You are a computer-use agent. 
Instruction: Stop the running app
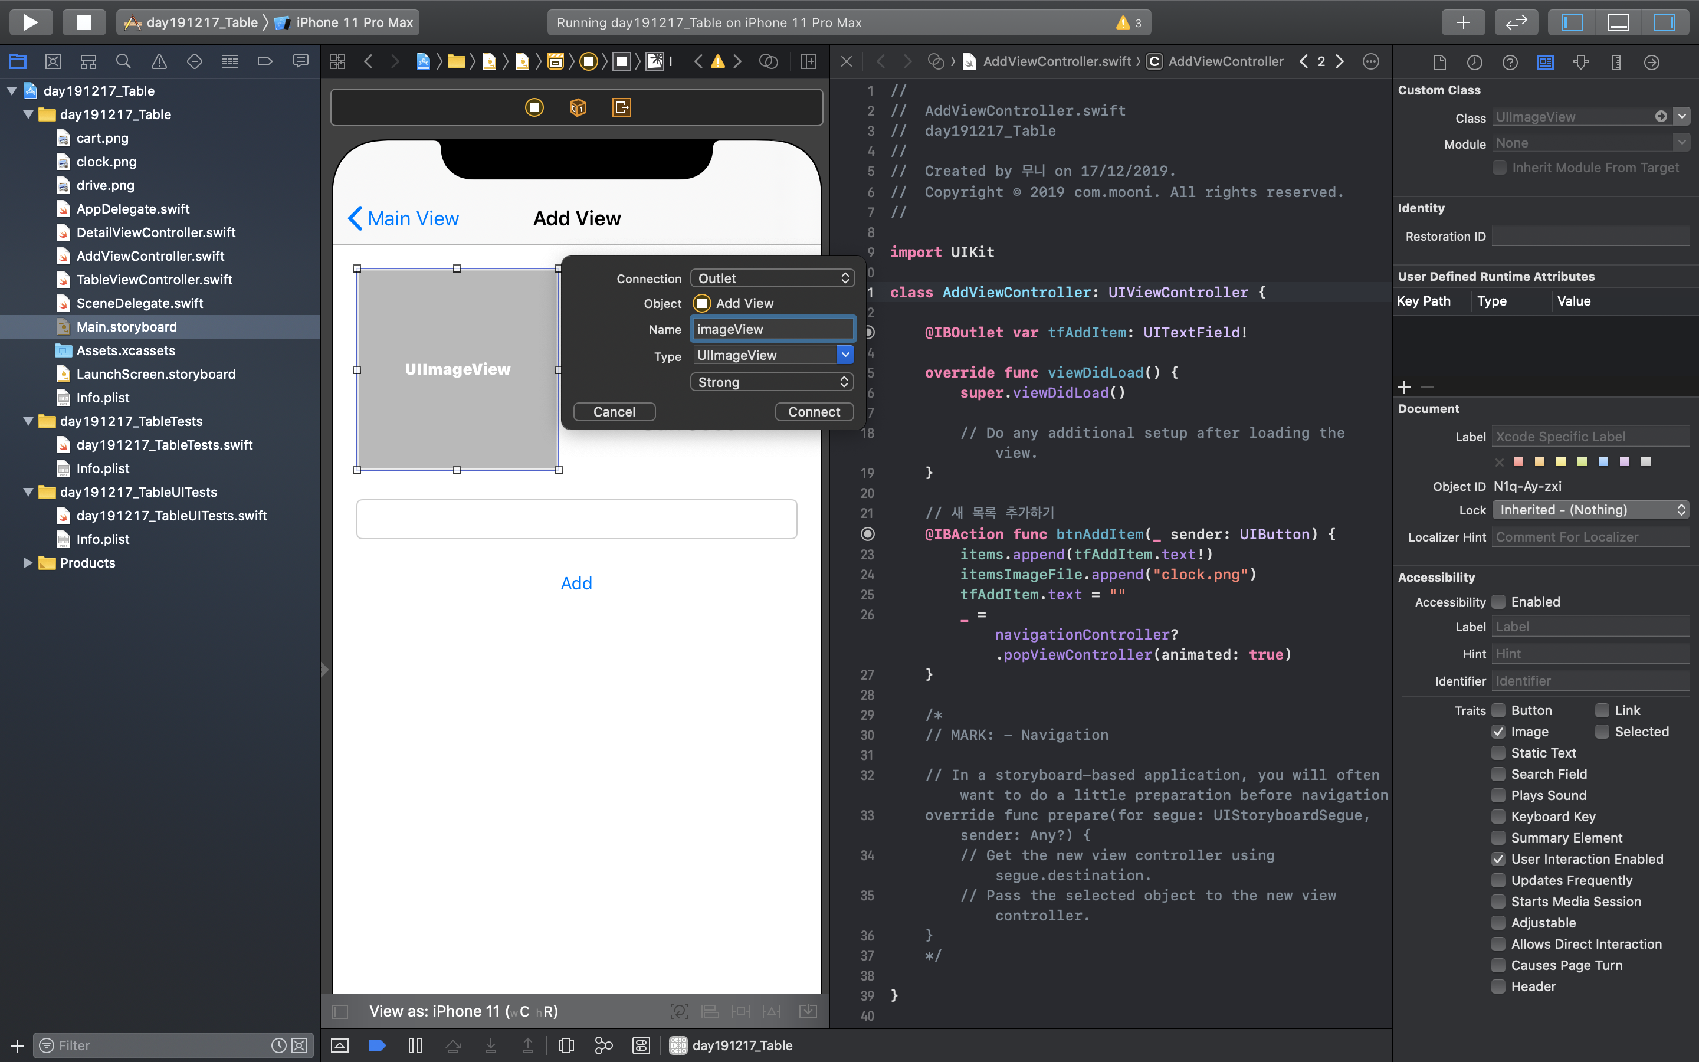pyautogui.click(x=84, y=22)
